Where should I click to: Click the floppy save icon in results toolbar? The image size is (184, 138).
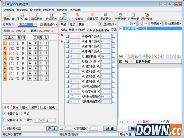tap(136, 56)
